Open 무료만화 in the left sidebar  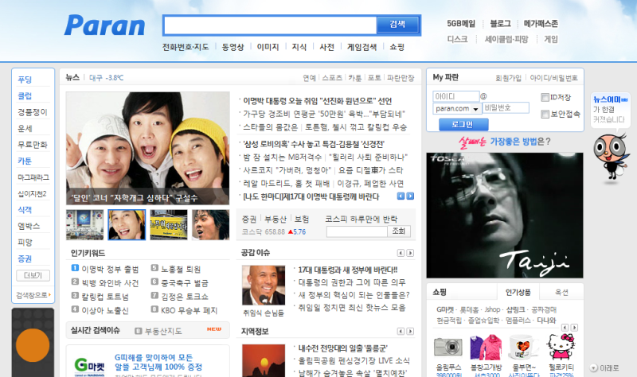pos(33,145)
